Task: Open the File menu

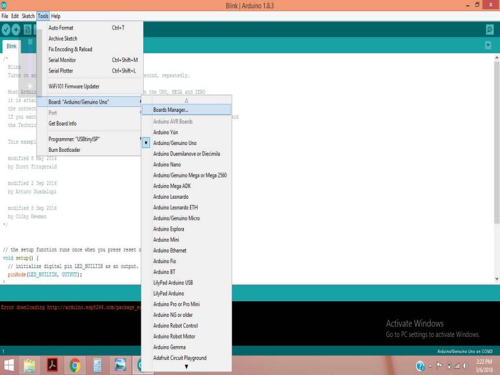Action: [5, 16]
